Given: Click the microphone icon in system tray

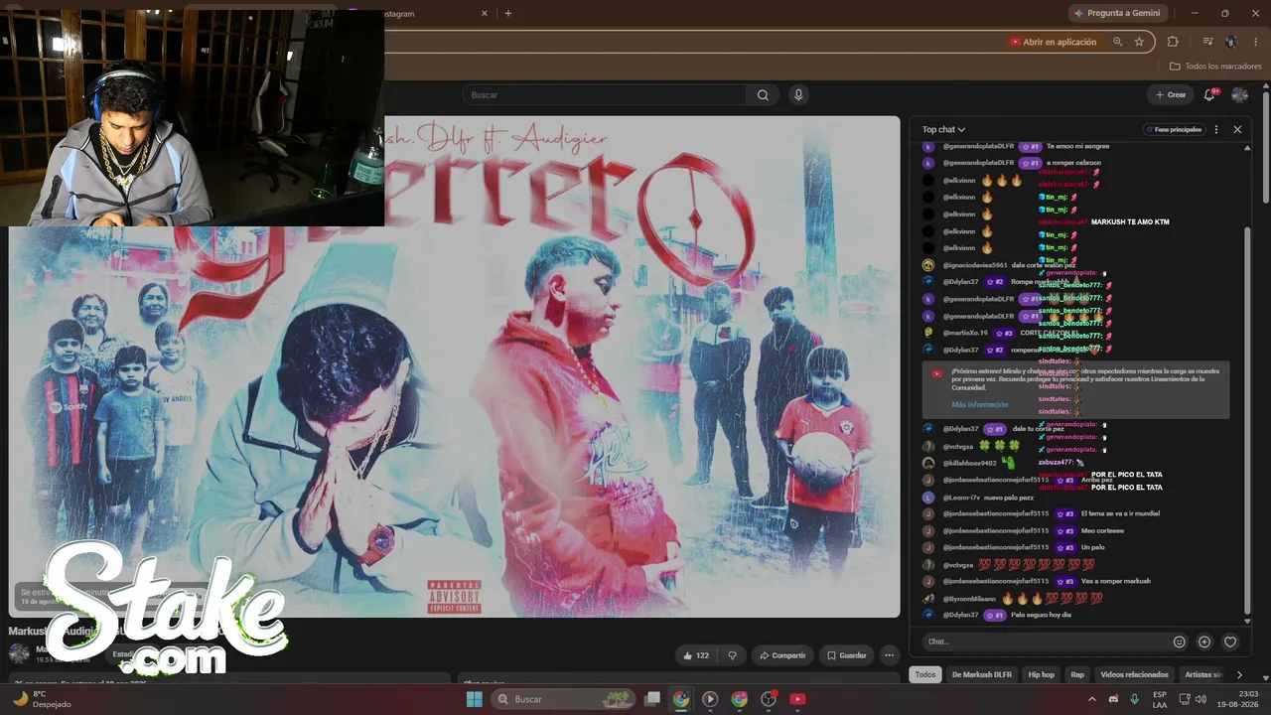Looking at the screenshot, I should point(1134,699).
